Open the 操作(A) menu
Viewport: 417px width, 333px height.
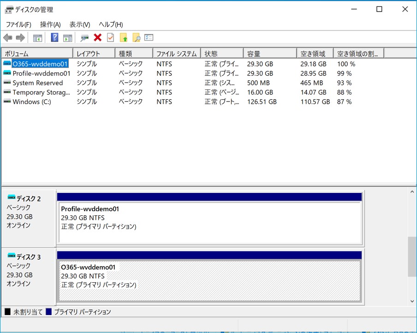click(50, 24)
